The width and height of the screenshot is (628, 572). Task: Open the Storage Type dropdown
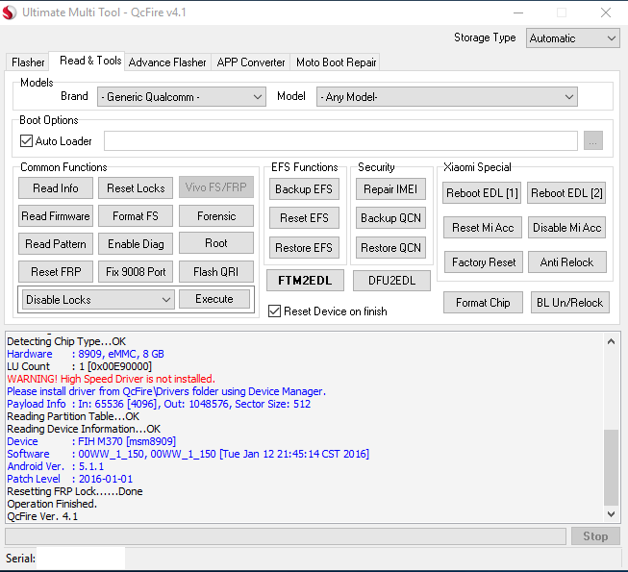pyautogui.click(x=572, y=38)
